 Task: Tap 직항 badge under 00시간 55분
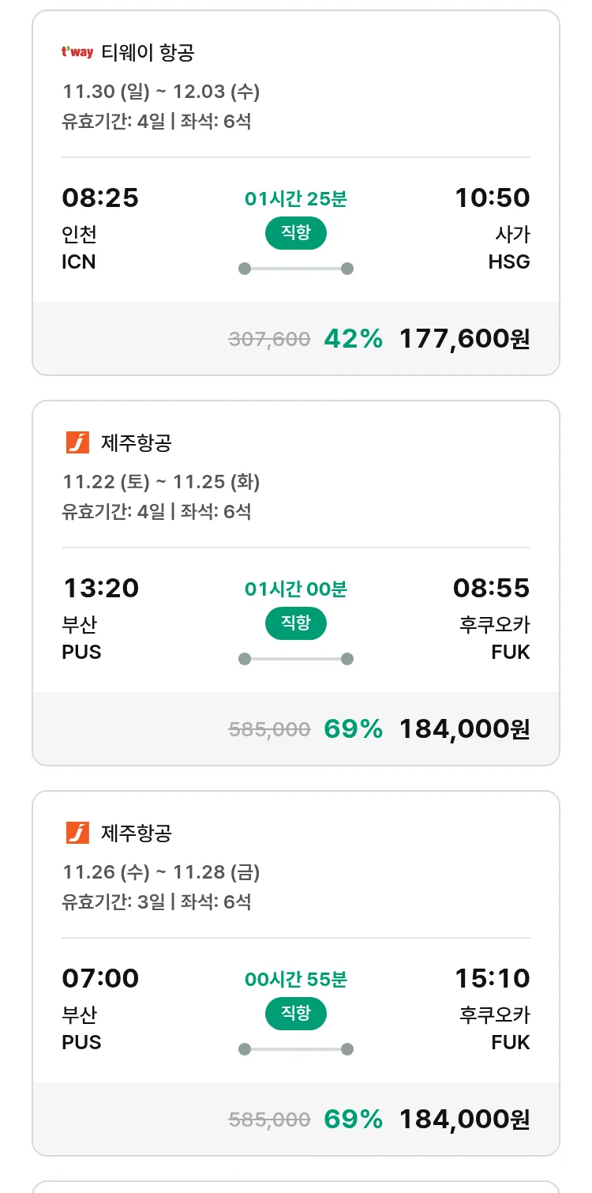coord(295,1014)
